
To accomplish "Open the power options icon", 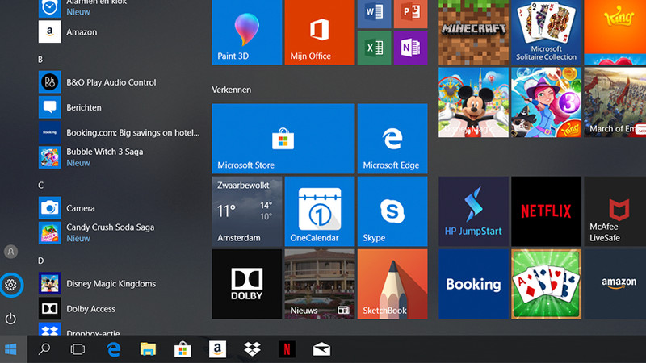I will coord(10,319).
